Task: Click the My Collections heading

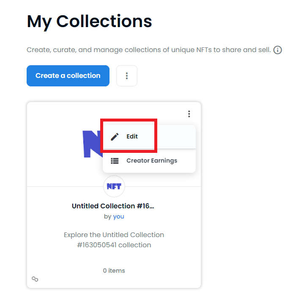Action: point(89,21)
